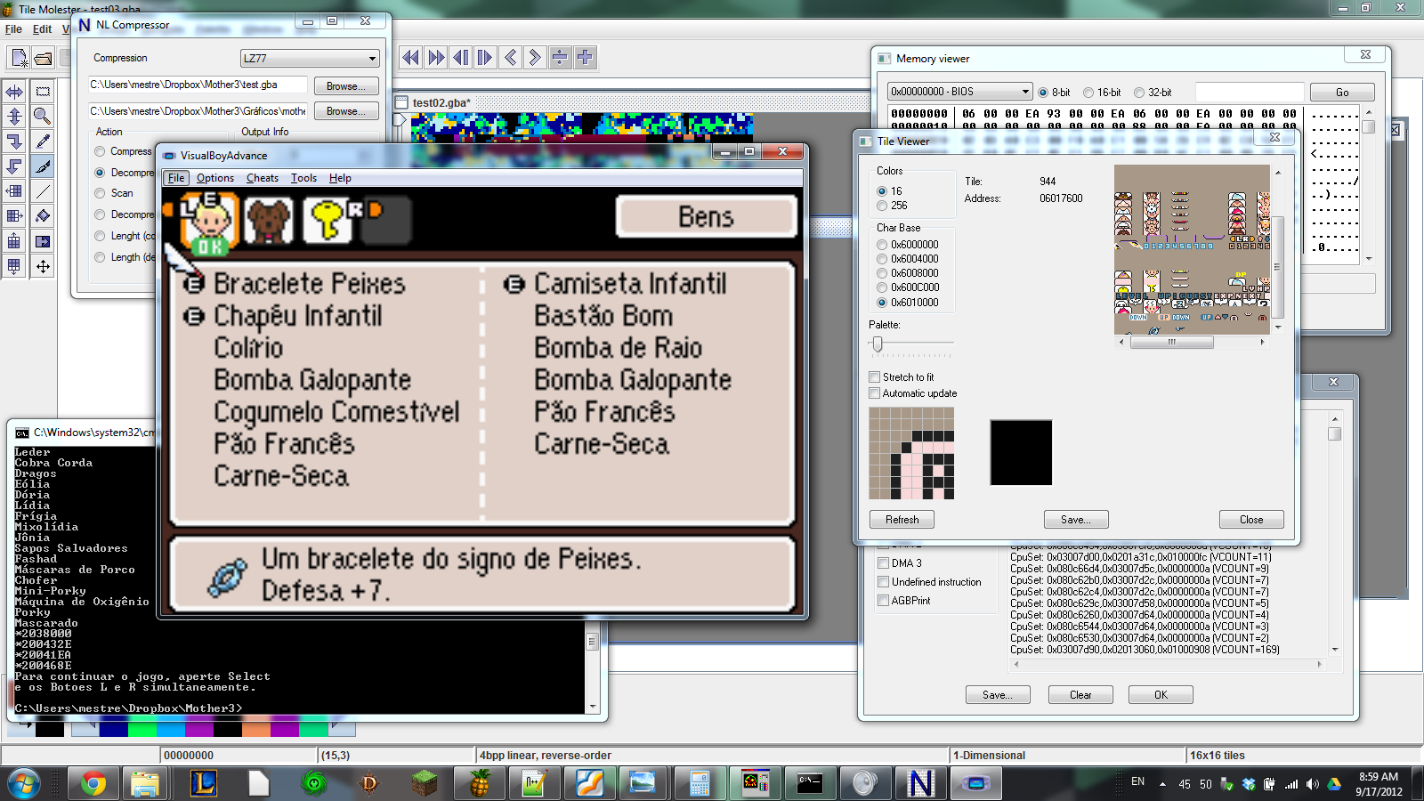Click Save... in Tile Viewer

pyautogui.click(x=1076, y=520)
